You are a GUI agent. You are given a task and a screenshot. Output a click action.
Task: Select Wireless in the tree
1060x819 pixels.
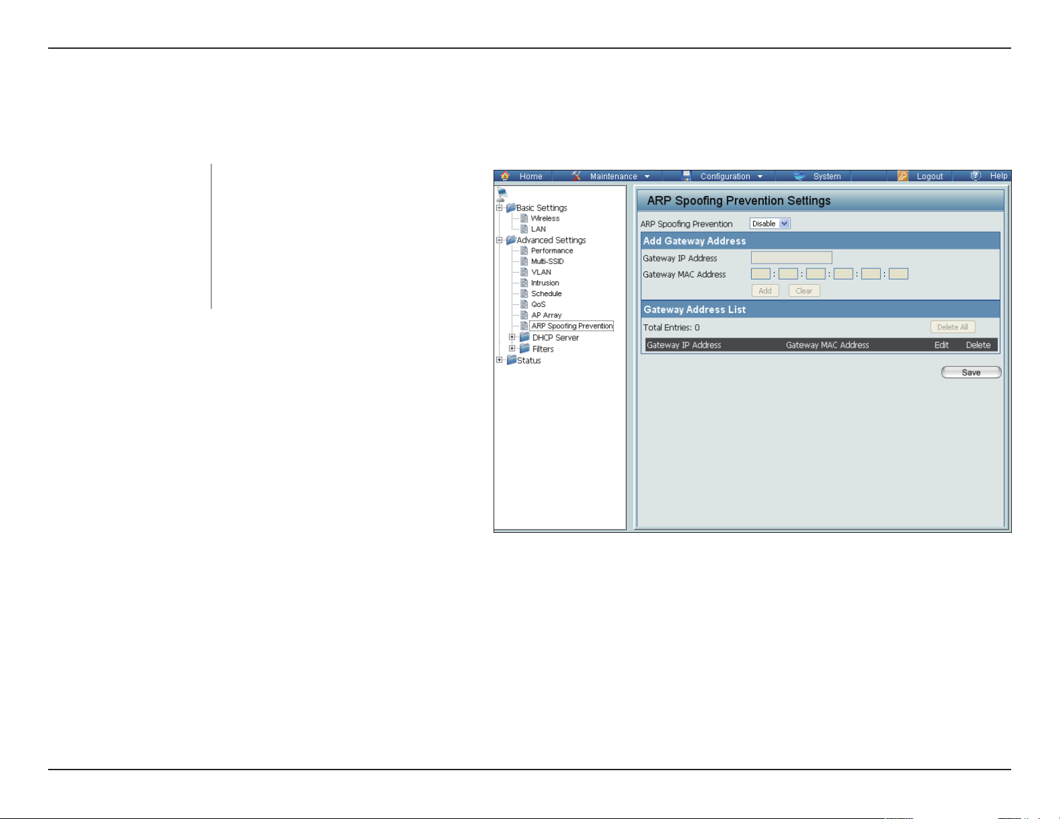545,219
